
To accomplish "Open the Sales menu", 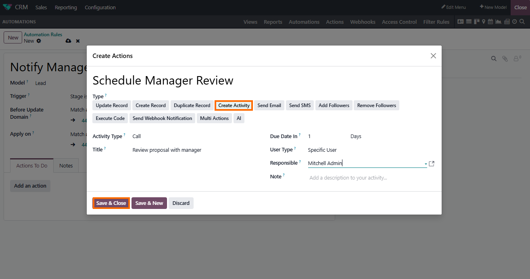I will 41,7.
